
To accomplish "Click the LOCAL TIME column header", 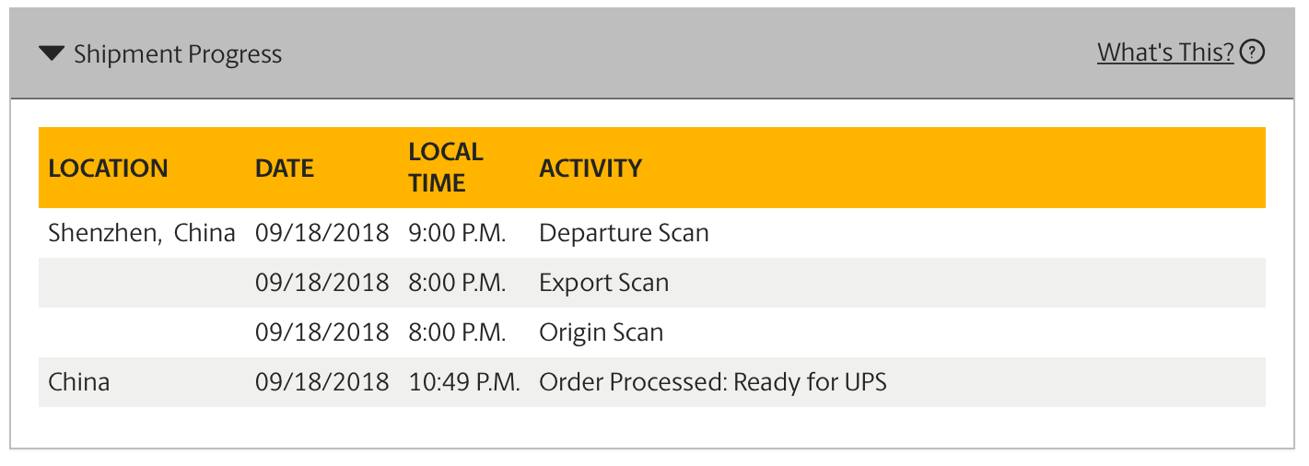I will (x=447, y=168).
